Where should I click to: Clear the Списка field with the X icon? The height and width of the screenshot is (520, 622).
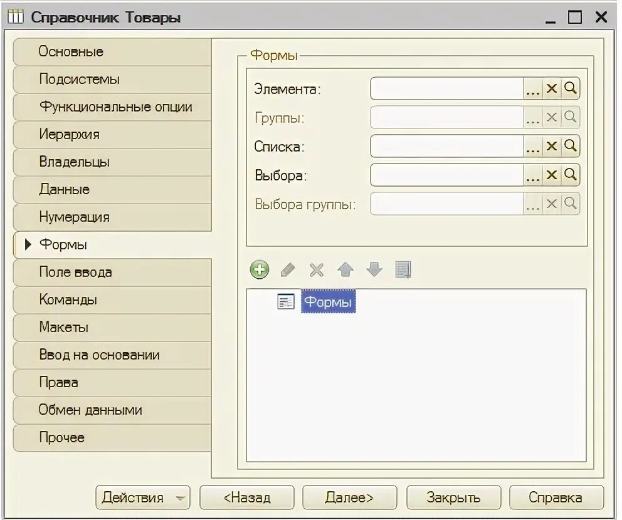[551, 146]
